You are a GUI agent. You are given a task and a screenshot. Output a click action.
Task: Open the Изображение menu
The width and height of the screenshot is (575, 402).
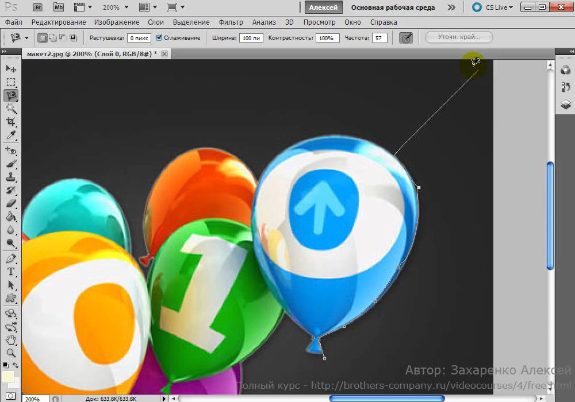tap(117, 22)
